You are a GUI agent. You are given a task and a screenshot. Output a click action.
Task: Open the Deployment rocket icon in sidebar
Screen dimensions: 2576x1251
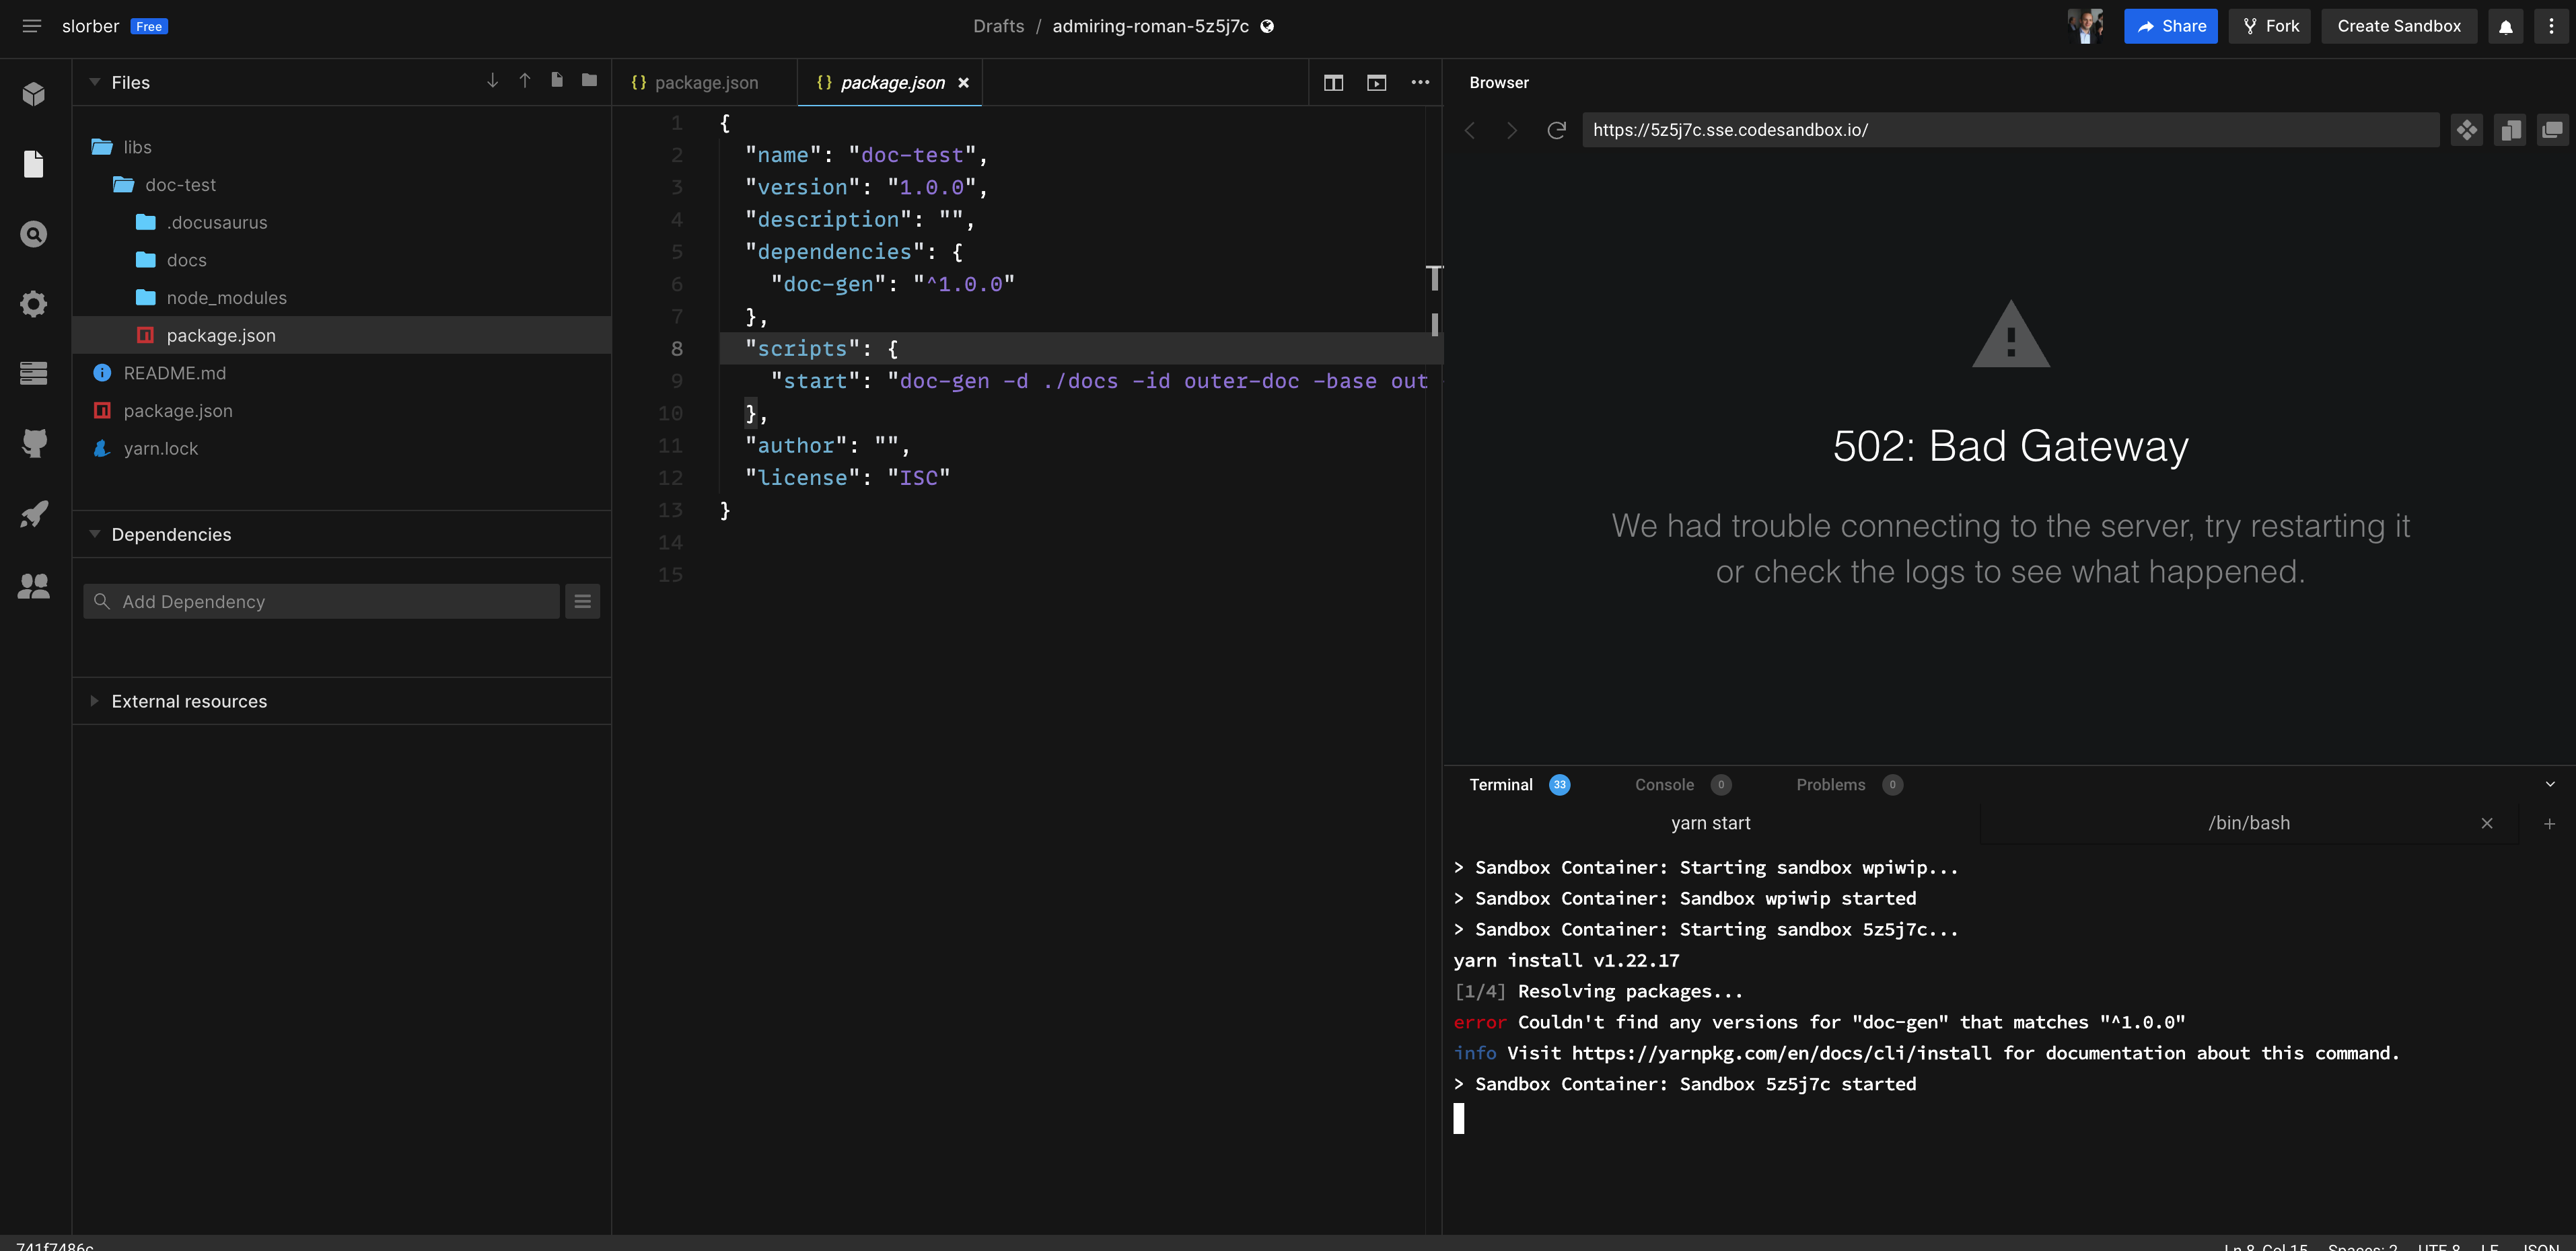[x=34, y=514]
